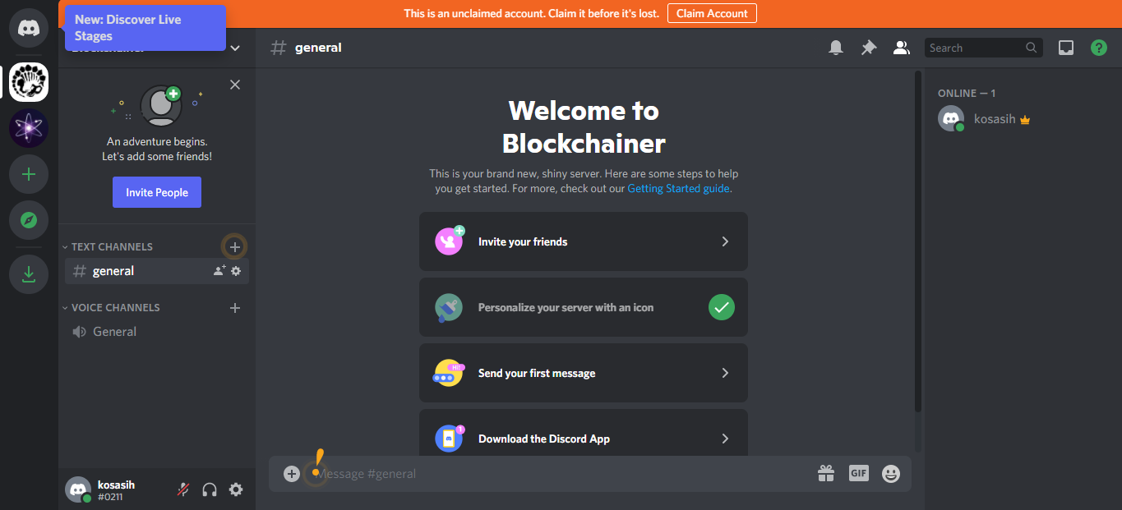Edit general channel gear icon
The height and width of the screenshot is (510, 1122).
(236, 271)
